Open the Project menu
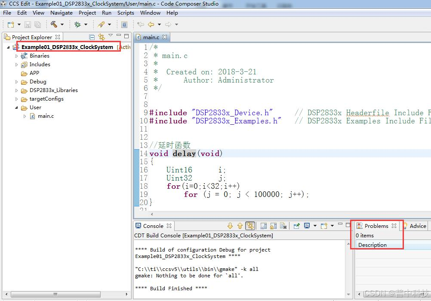Viewport: 431px width, 301px height. pyautogui.click(x=87, y=12)
